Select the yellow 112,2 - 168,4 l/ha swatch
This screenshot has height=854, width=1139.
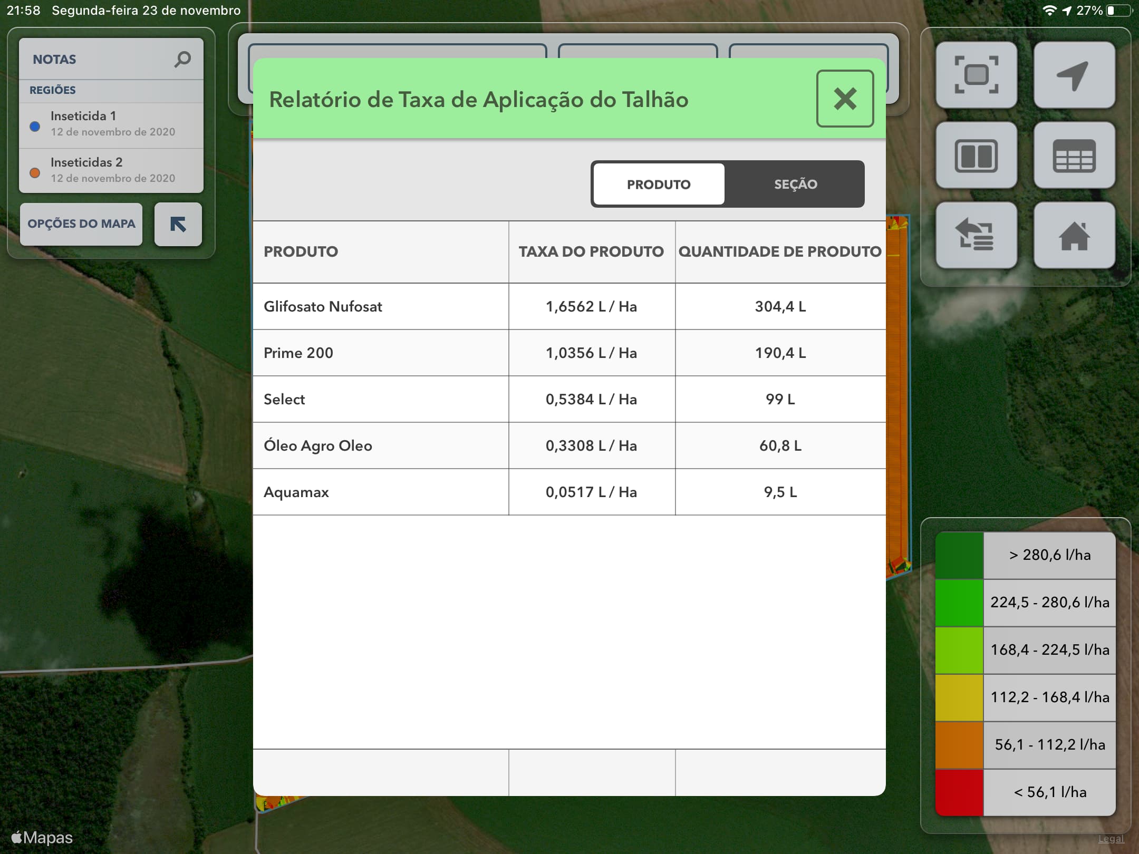(959, 697)
